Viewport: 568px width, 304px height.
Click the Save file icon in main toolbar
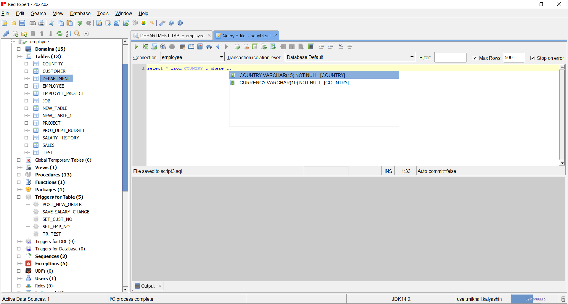pos(22,23)
